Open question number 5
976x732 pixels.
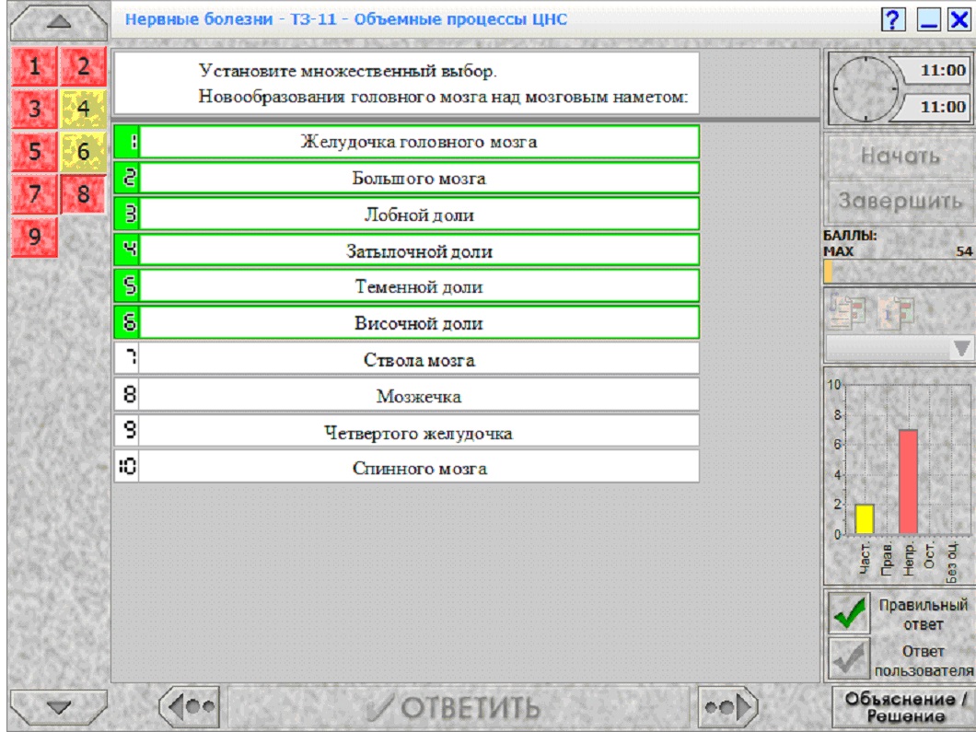pos(34,151)
